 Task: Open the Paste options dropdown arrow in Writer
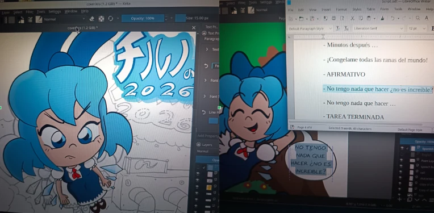point(374,19)
